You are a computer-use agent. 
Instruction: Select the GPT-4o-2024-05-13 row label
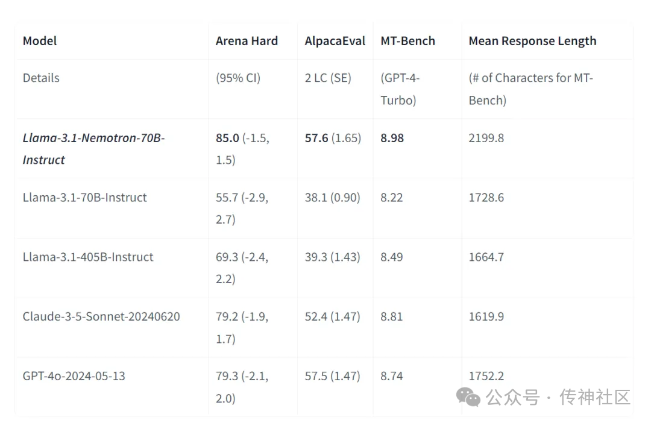tap(74, 376)
